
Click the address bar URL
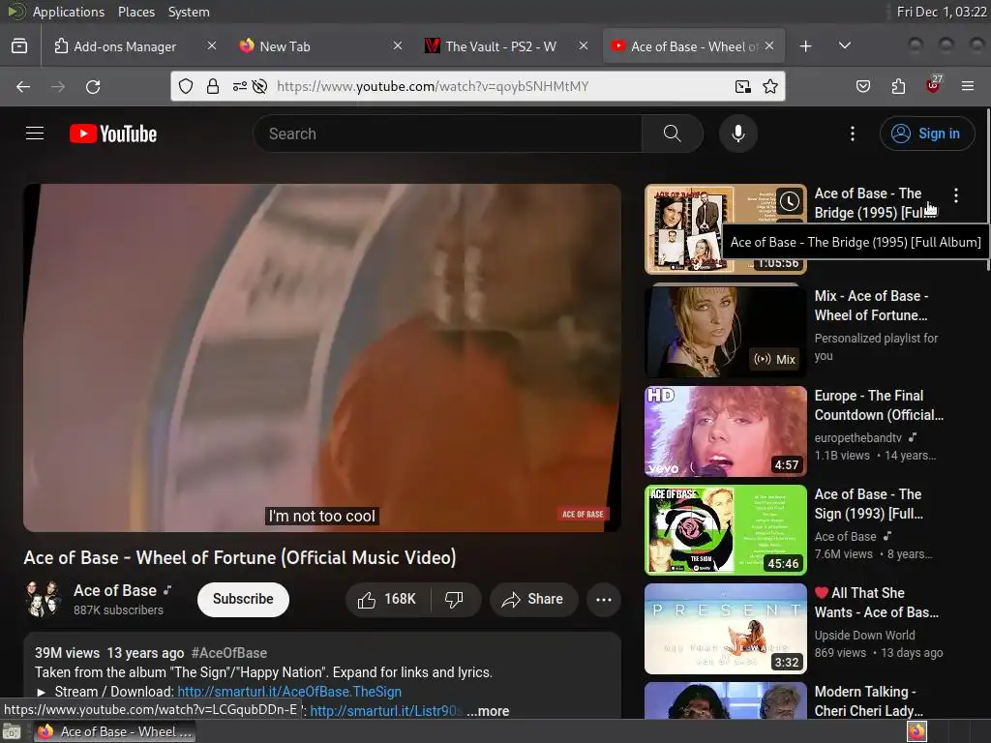tap(433, 86)
